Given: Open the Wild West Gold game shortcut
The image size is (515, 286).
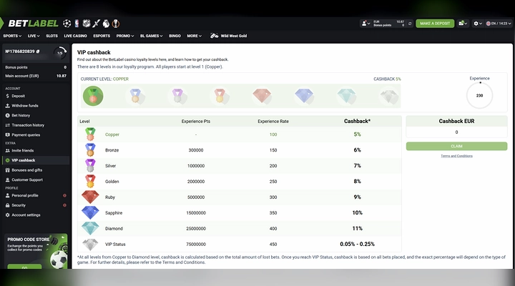Looking at the screenshot, I should [x=229, y=36].
